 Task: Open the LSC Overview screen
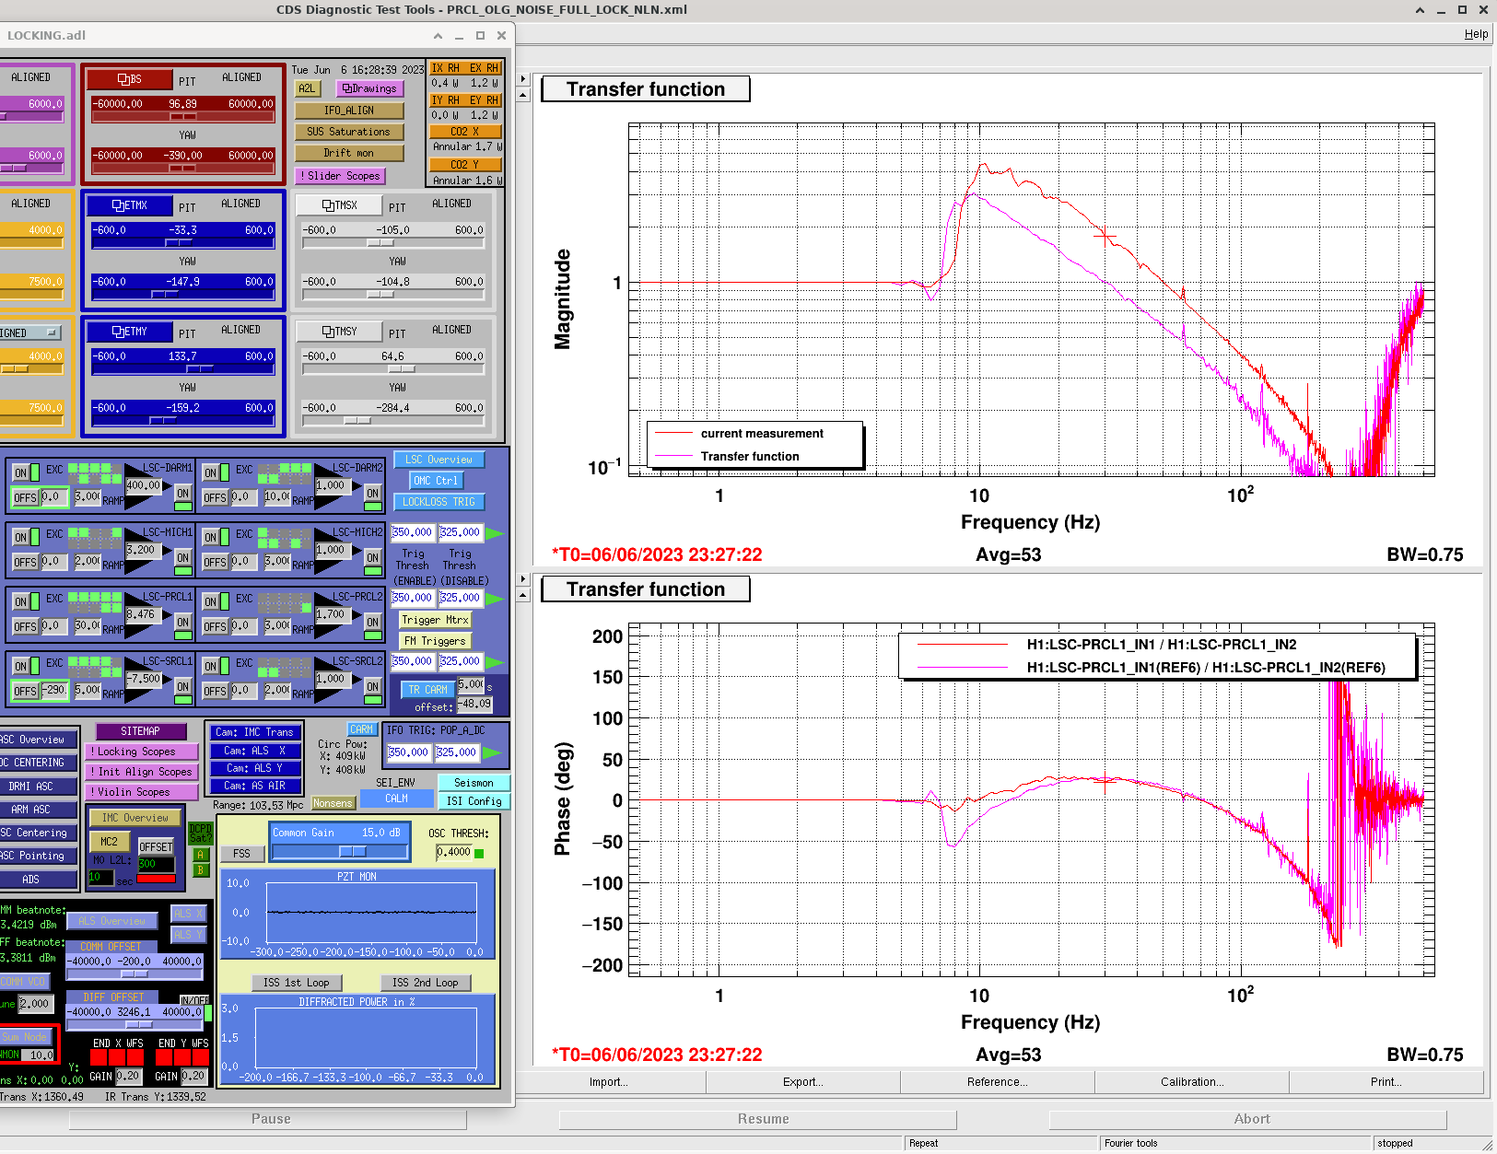click(x=439, y=460)
